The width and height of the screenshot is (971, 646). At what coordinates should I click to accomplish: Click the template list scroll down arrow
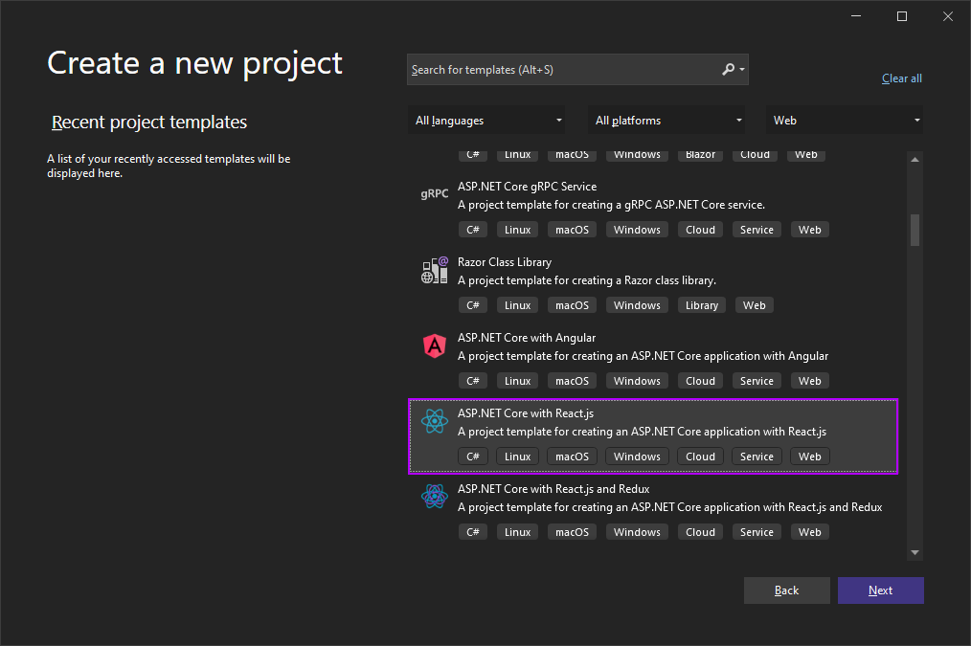(x=915, y=552)
